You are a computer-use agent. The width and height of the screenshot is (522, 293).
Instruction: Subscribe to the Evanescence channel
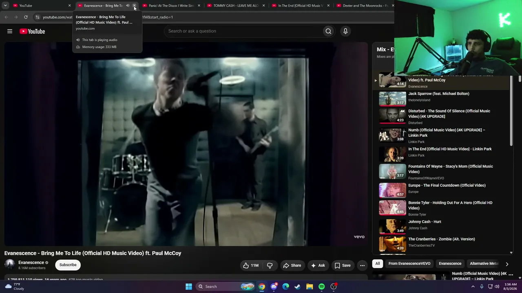point(68,265)
